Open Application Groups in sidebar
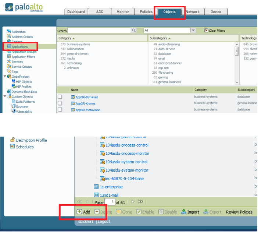 click(x=24, y=52)
